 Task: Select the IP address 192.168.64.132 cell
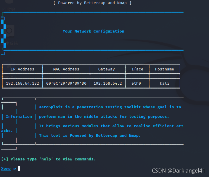[22, 83]
